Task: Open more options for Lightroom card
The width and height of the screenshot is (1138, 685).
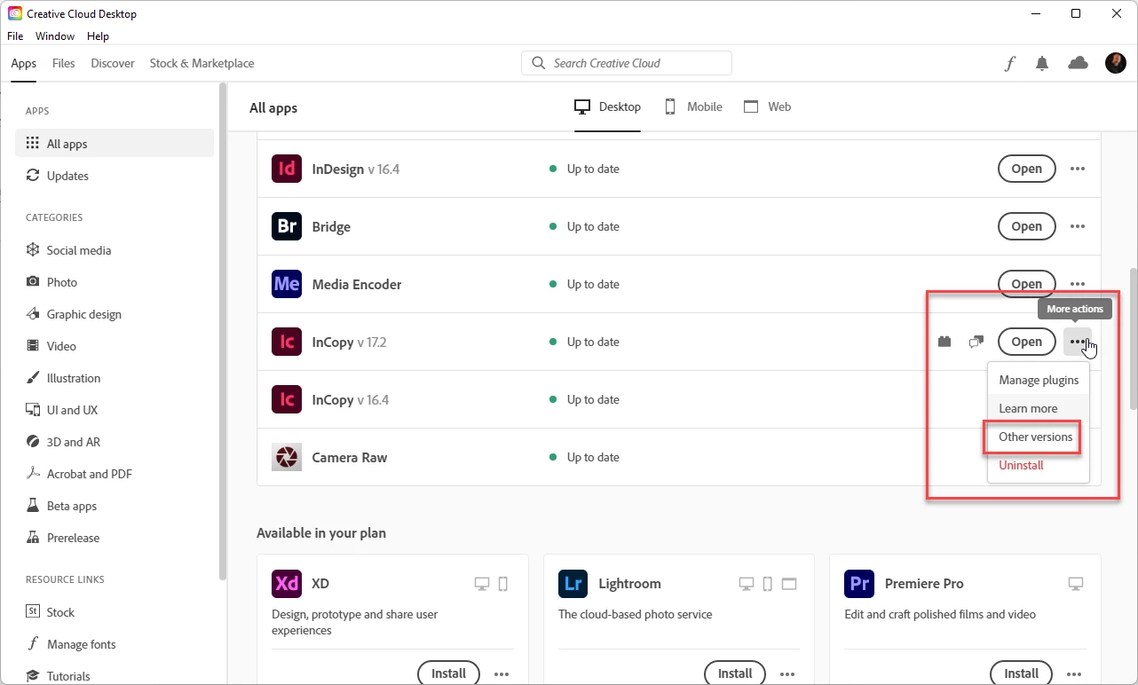Action: click(788, 674)
